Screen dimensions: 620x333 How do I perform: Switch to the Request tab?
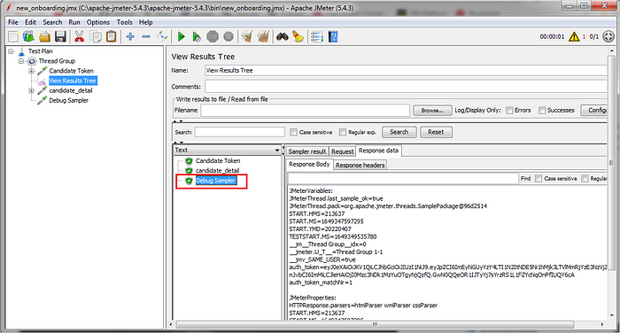pyautogui.click(x=342, y=151)
